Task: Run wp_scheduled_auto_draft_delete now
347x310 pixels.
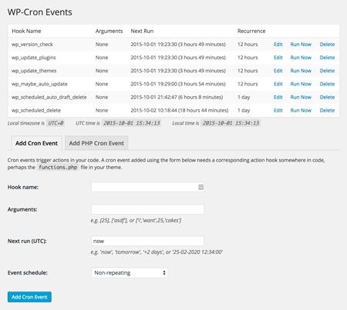Action: (x=301, y=97)
